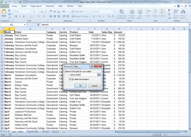Open Format as Table gallery
The height and width of the screenshot is (137, 191).
point(132,14)
